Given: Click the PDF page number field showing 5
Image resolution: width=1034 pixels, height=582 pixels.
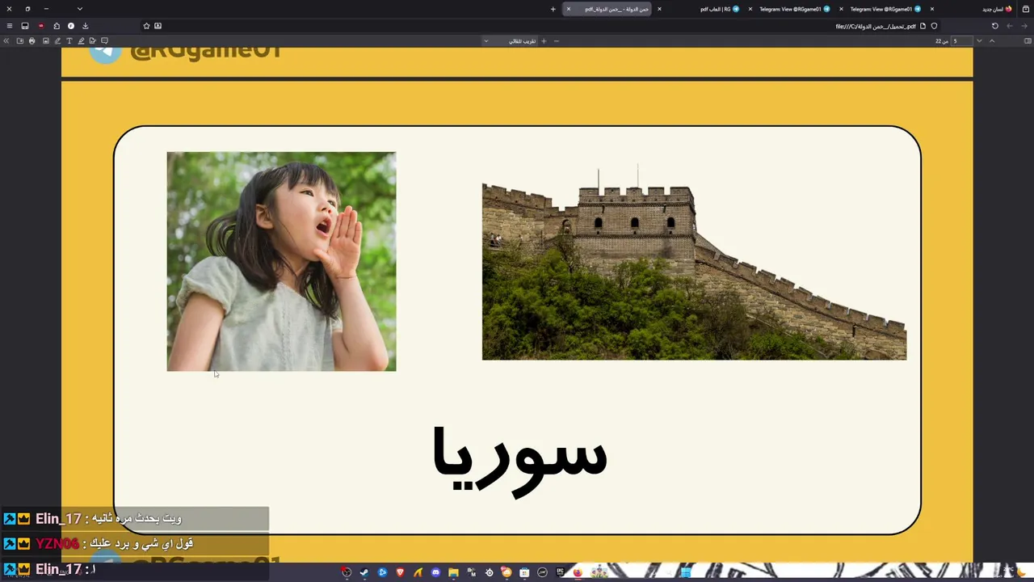Looking at the screenshot, I should coord(961,40).
